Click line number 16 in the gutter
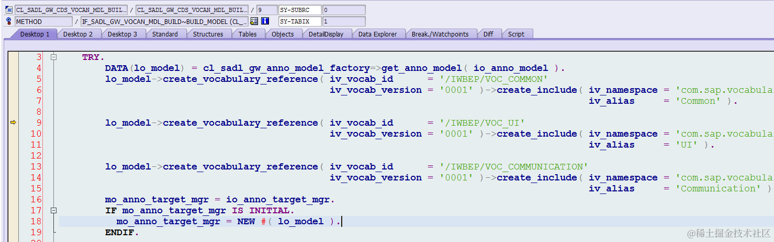Screen dimensions: 774x242 click(36, 200)
